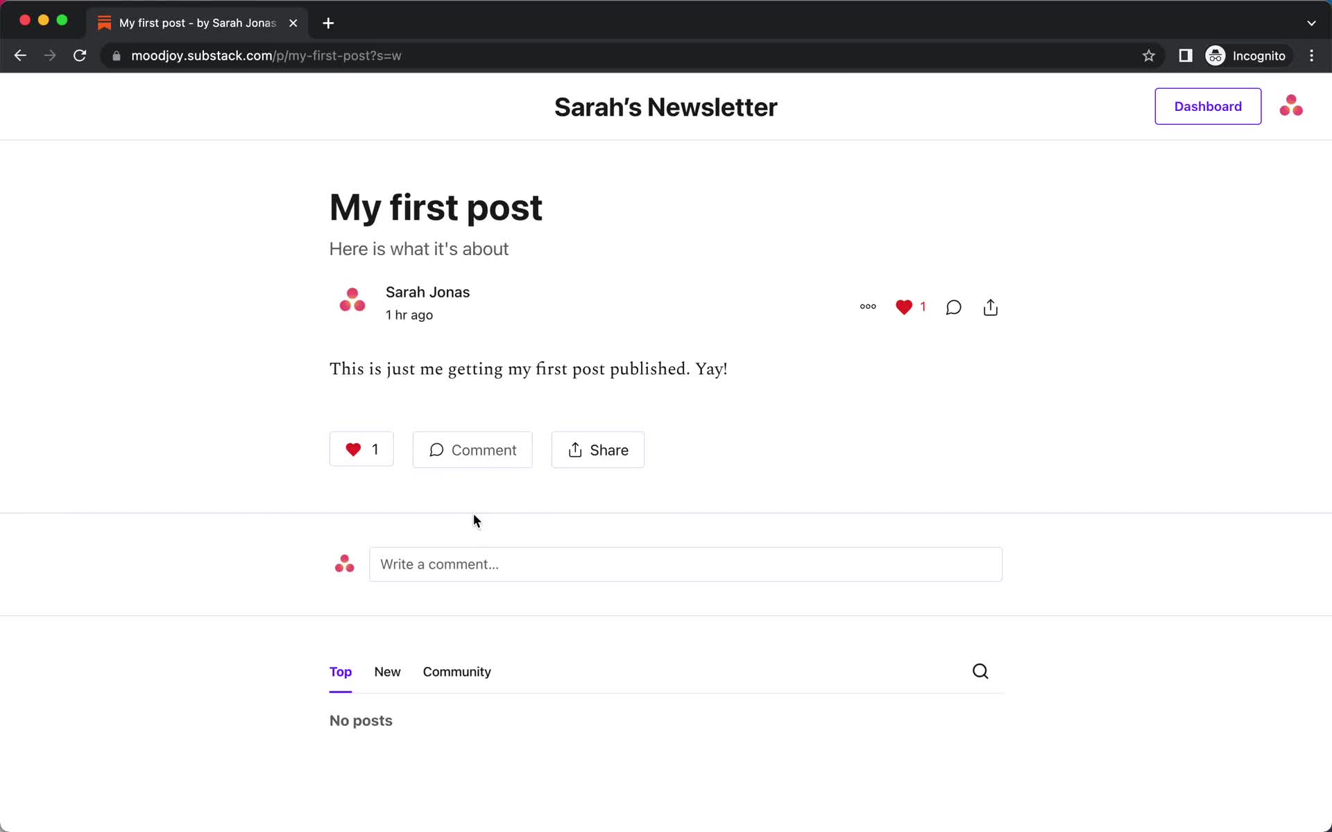This screenshot has height=832, width=1332.
Task: Bookmark this page with the star icon
Action: 1149,55
